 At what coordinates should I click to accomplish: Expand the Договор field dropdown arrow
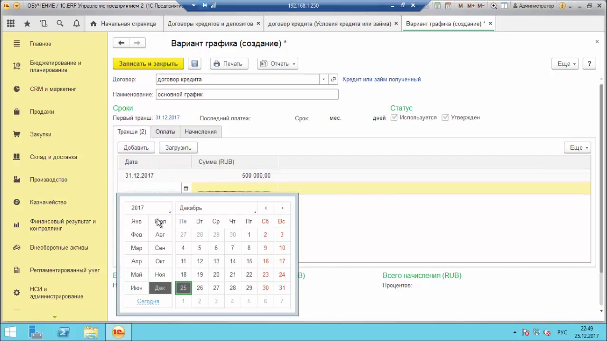pyautogui.click(x=323, y=80)
